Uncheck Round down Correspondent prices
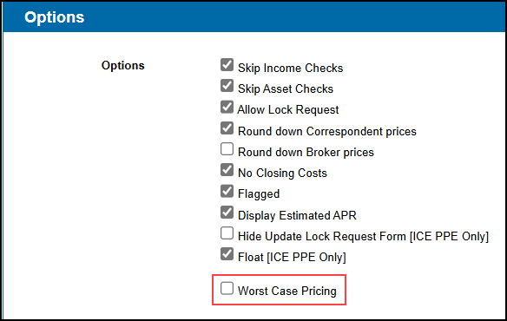507x321 pixels. [x=227, y=128]
